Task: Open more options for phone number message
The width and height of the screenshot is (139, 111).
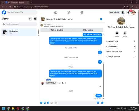Action: (66, 83)
